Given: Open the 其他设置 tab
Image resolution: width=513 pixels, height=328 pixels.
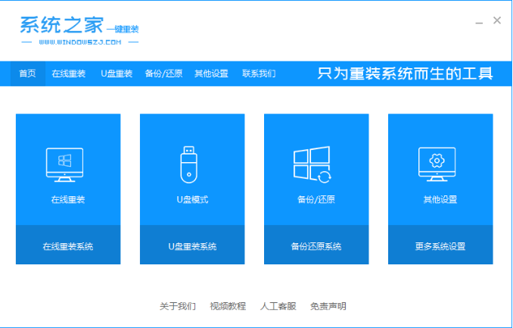Looking at the screenshot, I should (x=211, y=73).
